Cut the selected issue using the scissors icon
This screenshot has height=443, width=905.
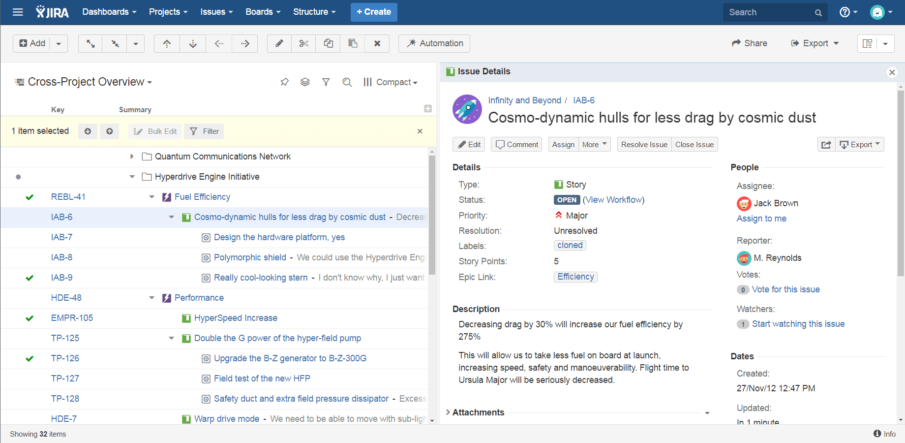pos(303,43)
